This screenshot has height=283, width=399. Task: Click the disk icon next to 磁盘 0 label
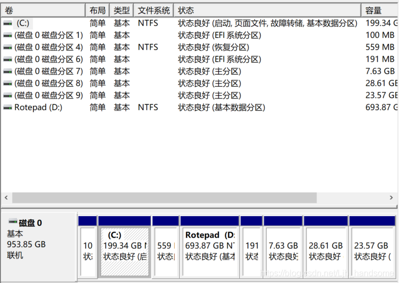13,221
